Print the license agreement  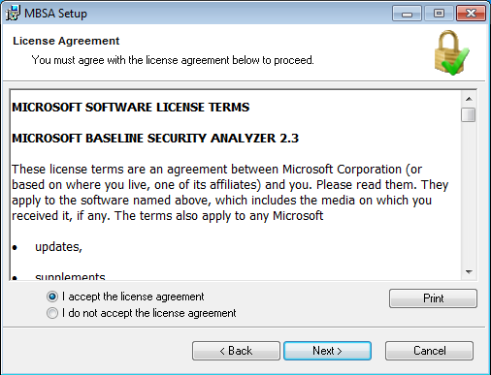433,298
